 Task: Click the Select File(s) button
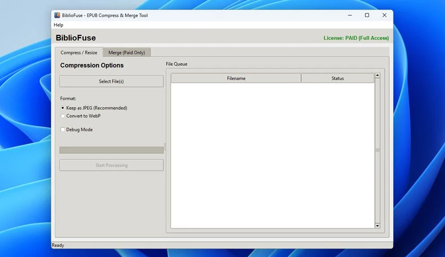coord(111,81)
